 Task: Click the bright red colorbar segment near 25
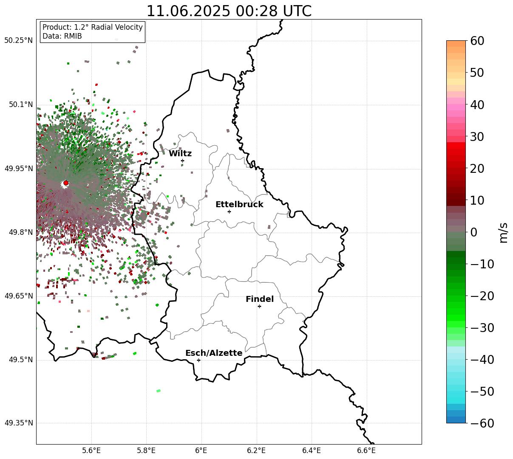tap(456, 152)
